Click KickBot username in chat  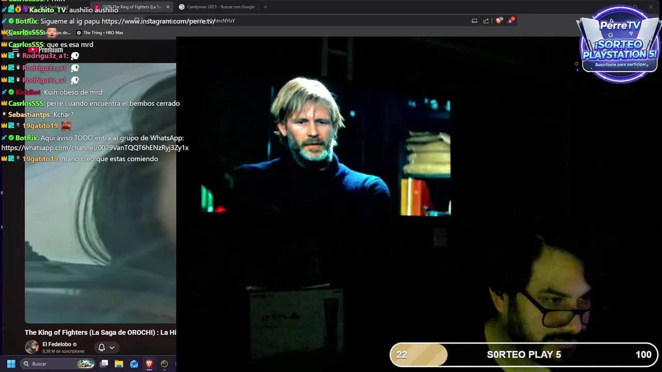point(28,92)
